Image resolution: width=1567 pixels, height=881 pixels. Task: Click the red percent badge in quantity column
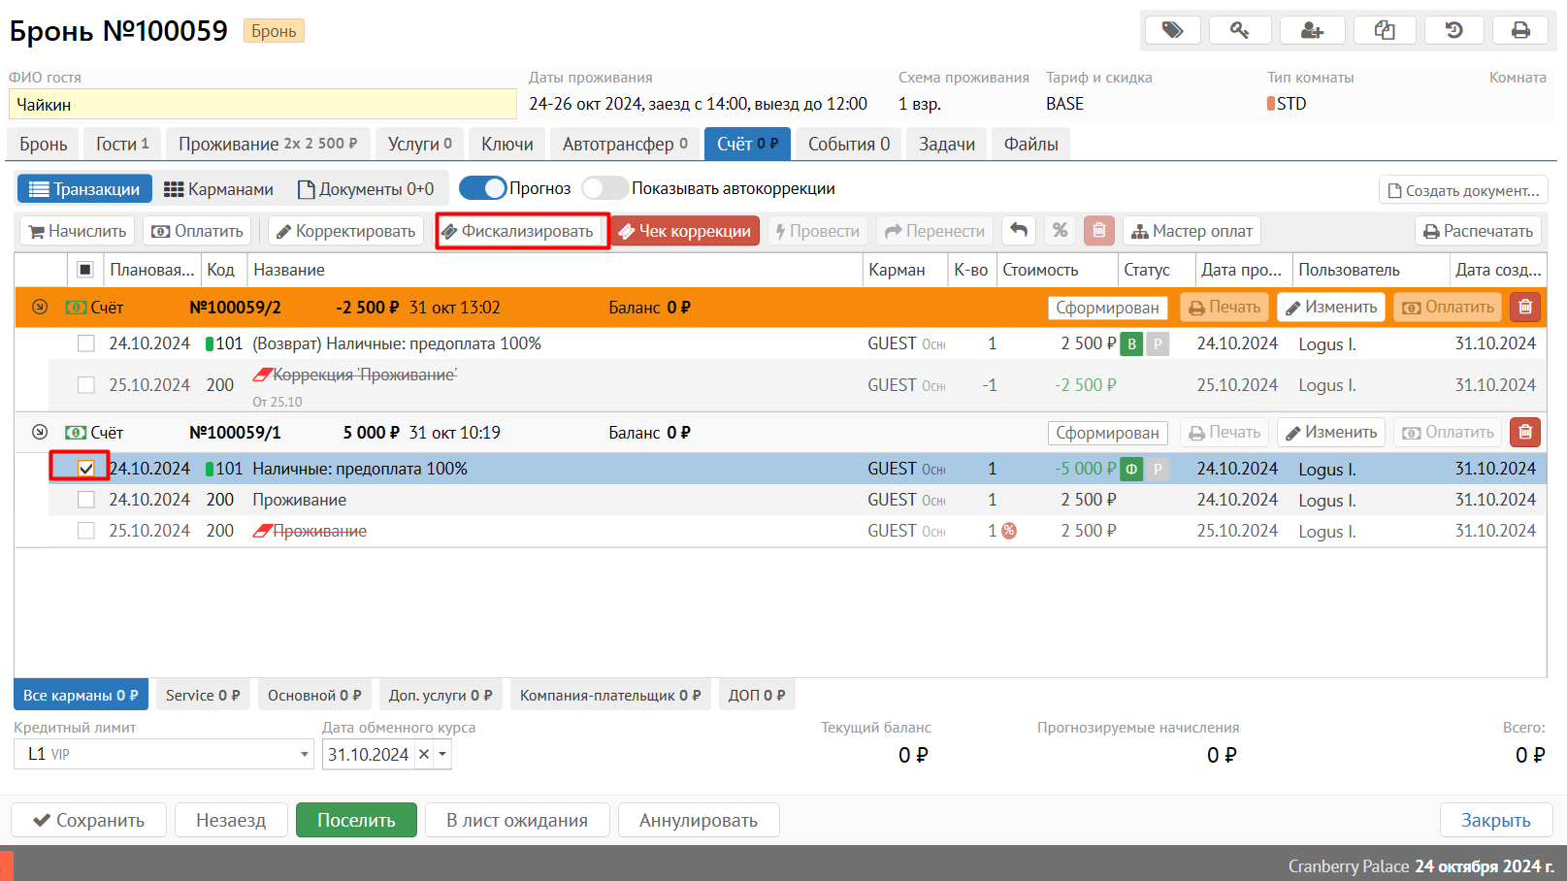coord(1009,531)
